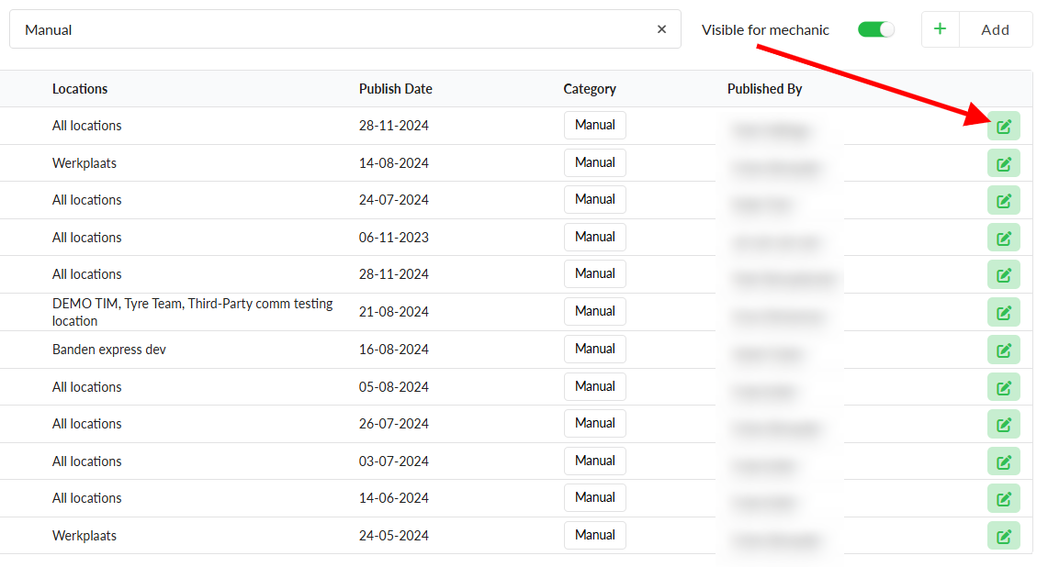
Task: Open edit for the 05-08-2024 entry
Action: point(1003,387)
